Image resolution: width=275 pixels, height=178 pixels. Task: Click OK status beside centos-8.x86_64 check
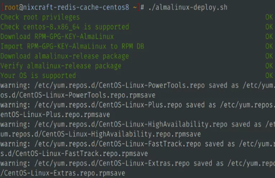pyautogui.click(x=269, y=27)
